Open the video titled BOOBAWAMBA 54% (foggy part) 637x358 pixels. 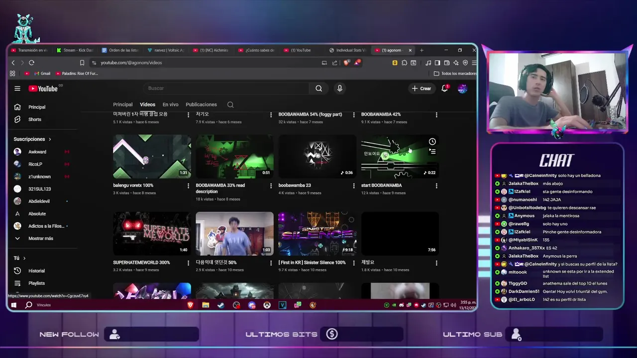310,114
